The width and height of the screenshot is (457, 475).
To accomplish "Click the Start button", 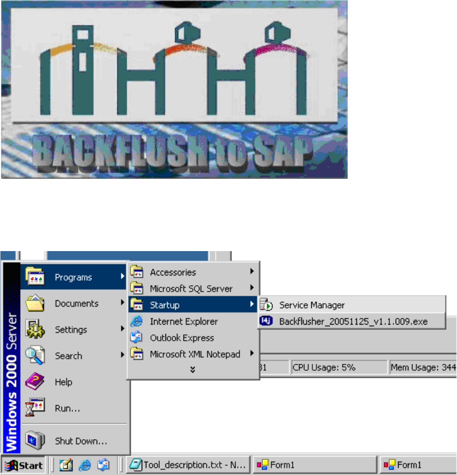I will [x=23, y=465].
